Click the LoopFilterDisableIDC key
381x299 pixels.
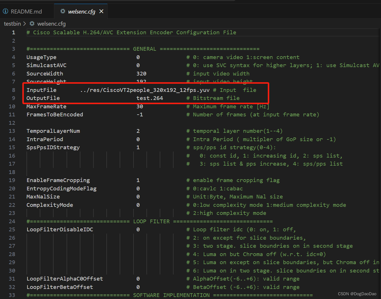click(60, 230)
